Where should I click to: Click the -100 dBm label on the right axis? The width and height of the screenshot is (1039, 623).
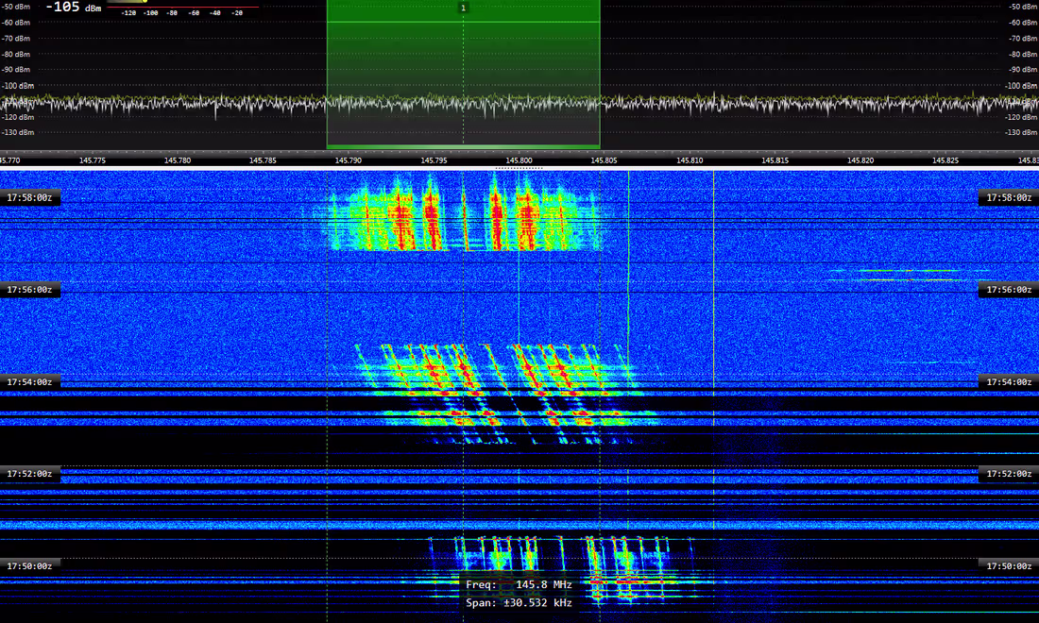click(x=1021, y=86)
